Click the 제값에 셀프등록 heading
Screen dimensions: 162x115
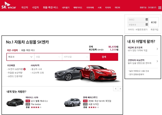click(x=135, y=47)
